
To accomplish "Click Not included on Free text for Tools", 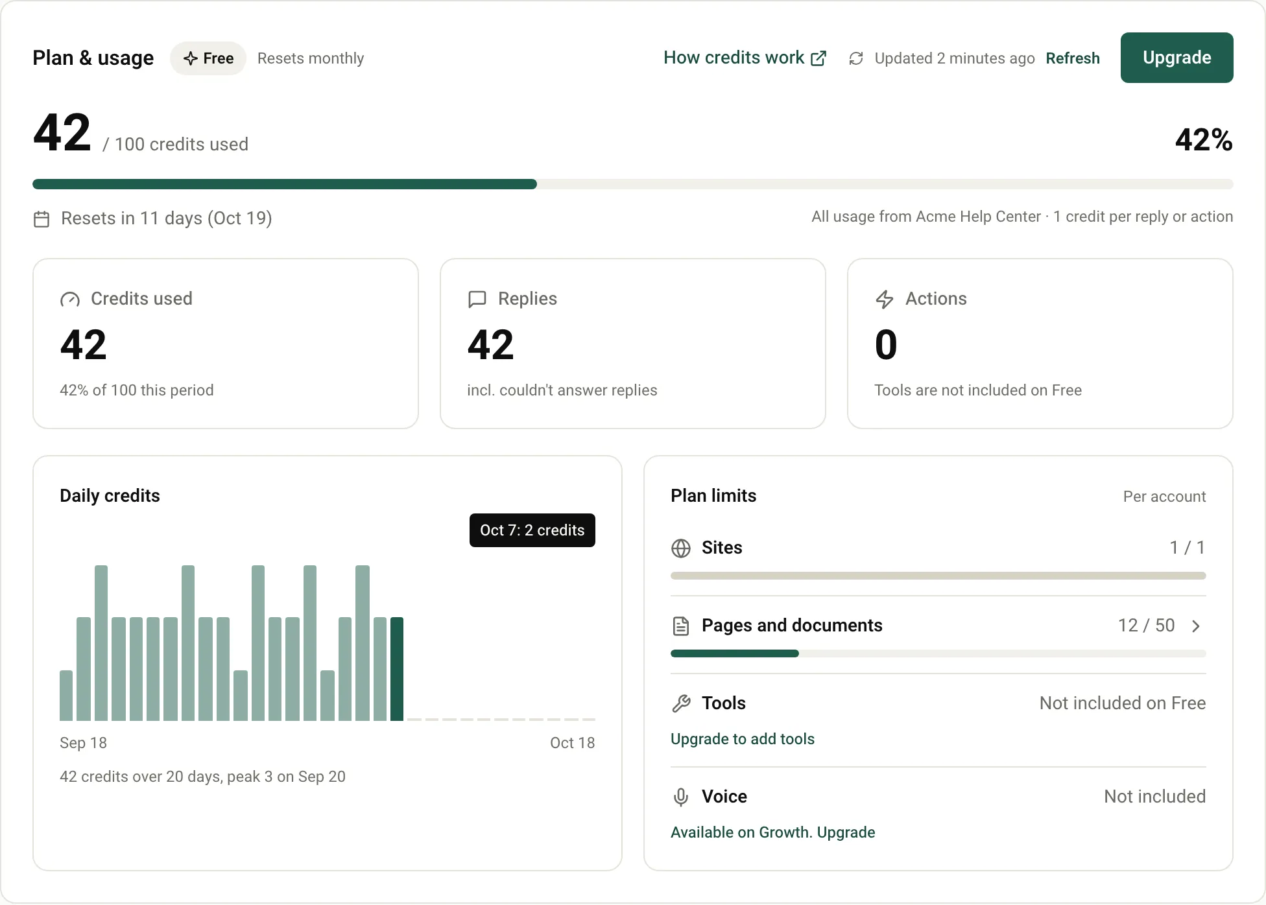I will click(x=1123, y=703).
